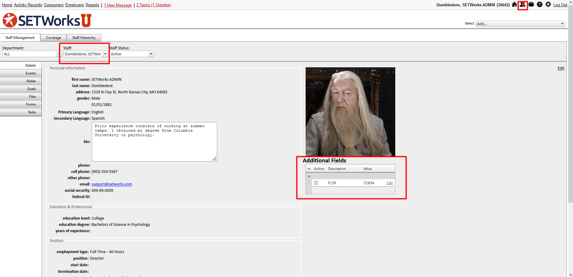Click the support@setworks.com email link
The image size is (573, 277).
click(x=112, y=184)
